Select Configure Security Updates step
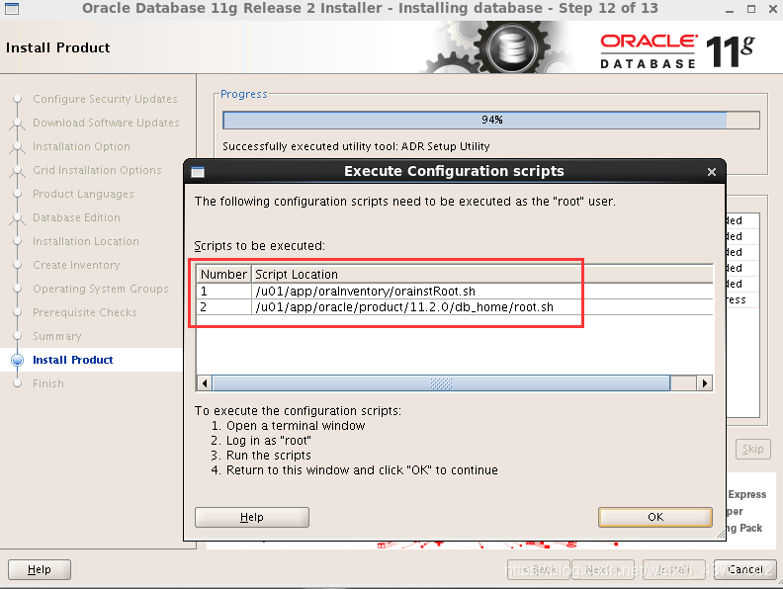783x589 pixels. tap(105, 99)
